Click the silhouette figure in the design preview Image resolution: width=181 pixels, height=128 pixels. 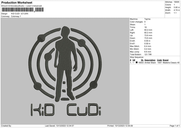tap(66, 63)
